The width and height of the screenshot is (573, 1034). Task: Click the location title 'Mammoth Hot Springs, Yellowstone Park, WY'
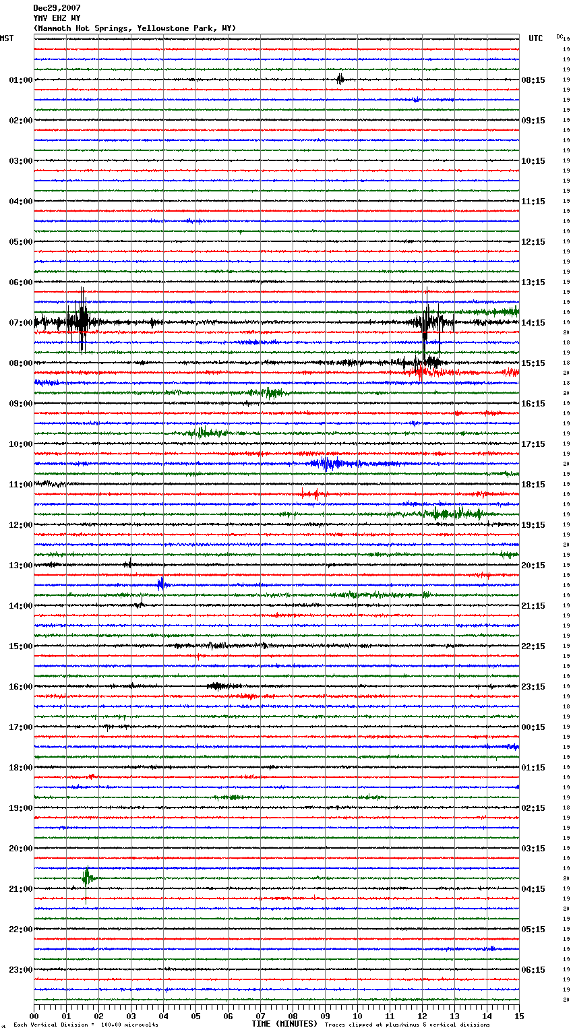coord(135,28)
